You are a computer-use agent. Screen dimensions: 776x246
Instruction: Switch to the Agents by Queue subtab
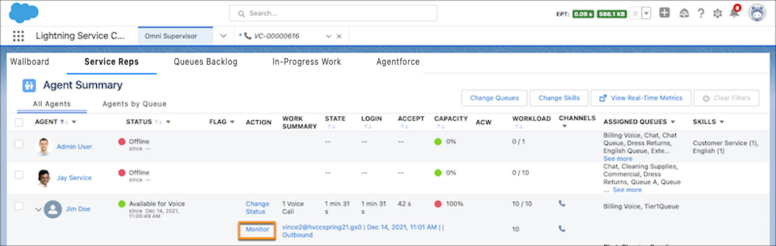pos(135,104)
